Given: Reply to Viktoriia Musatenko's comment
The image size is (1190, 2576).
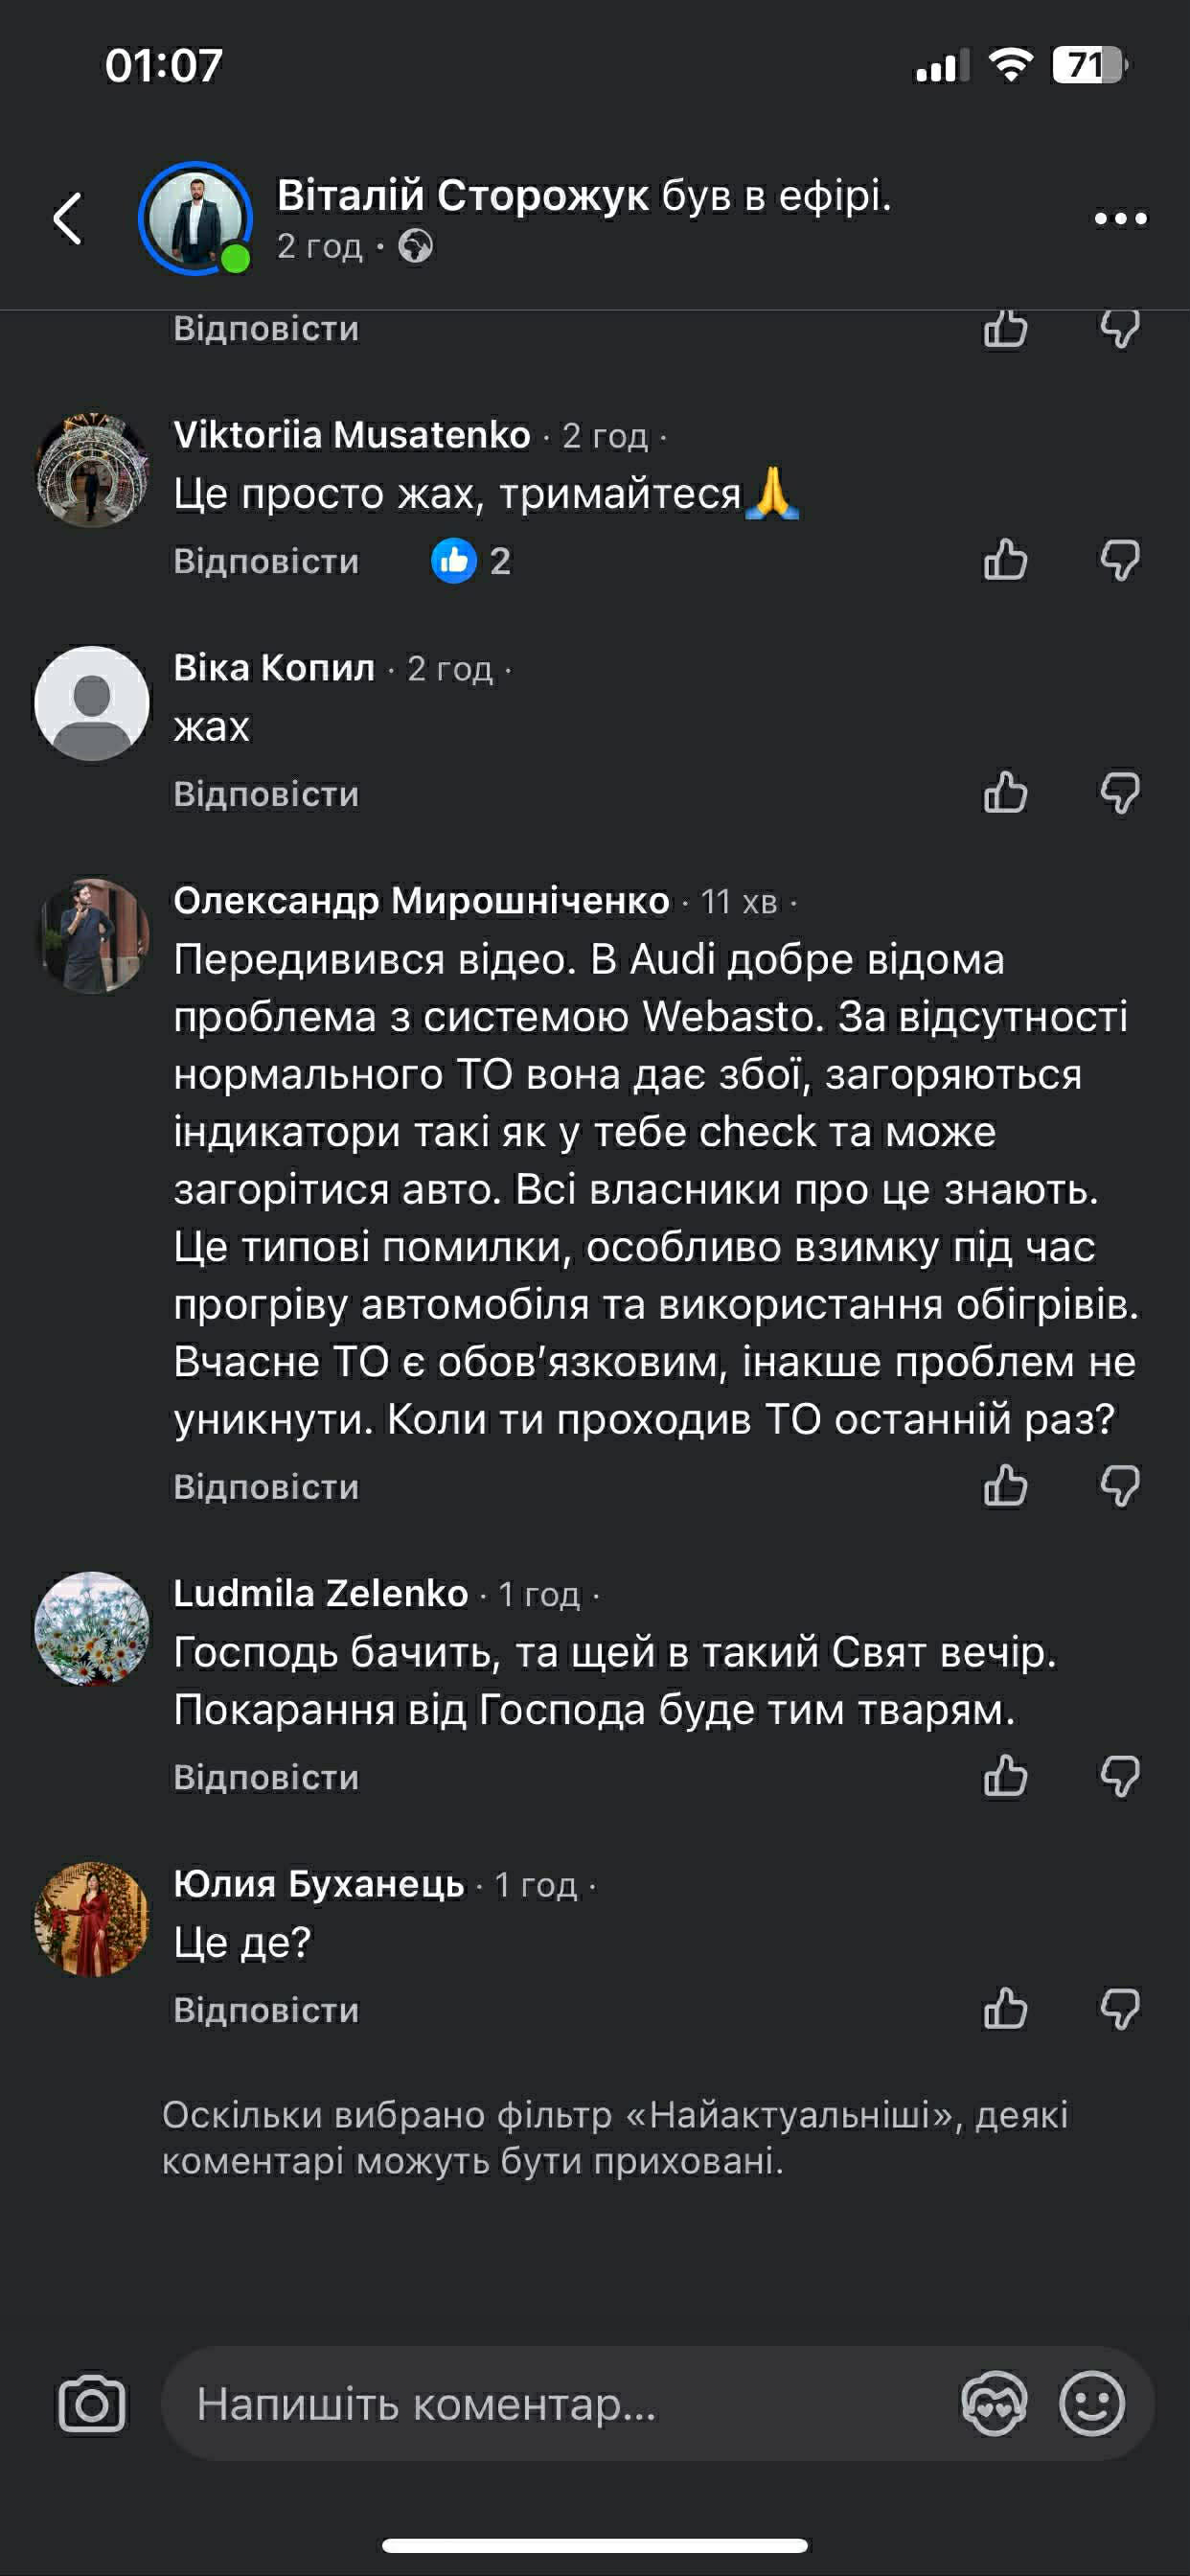Looking at the screenshot, I should (x=266, y=561).
